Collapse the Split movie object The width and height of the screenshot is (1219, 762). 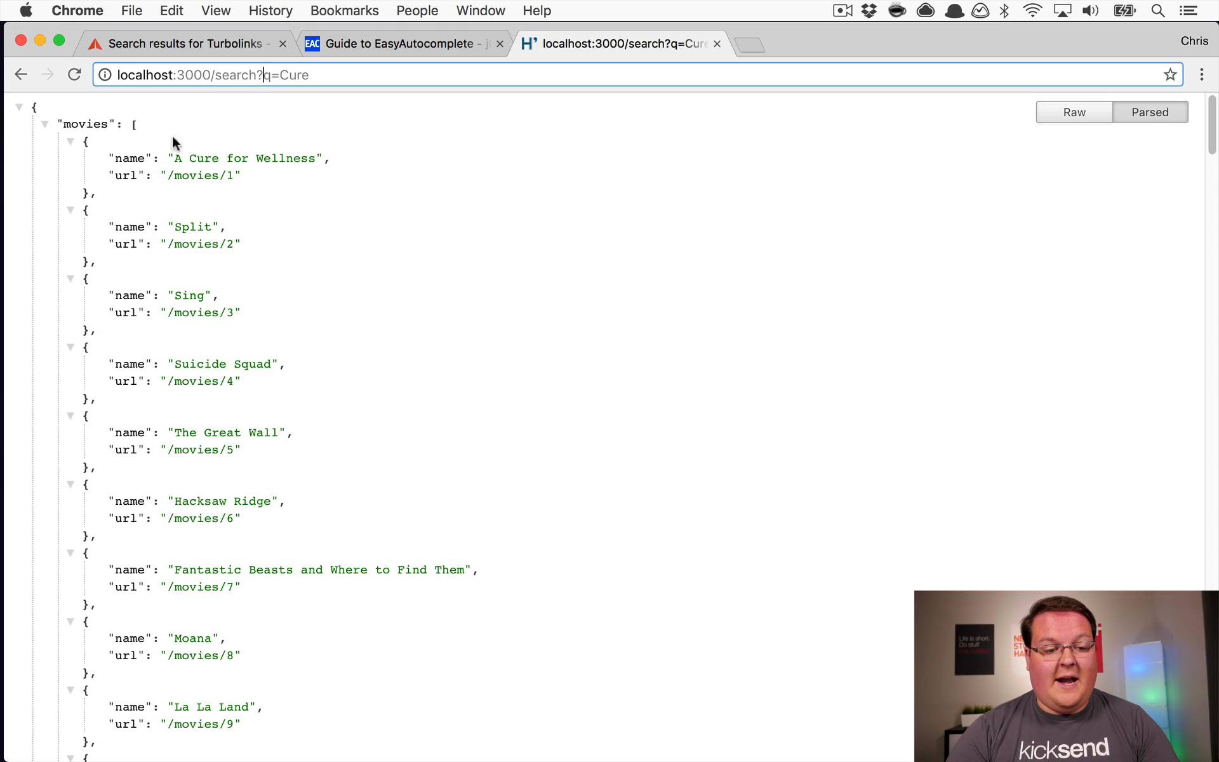(x=70, y=210)
